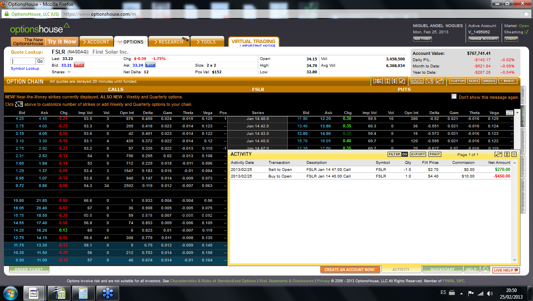
Task: Expand the CHARTS side panel tab
Action: [x=523, y=116]
